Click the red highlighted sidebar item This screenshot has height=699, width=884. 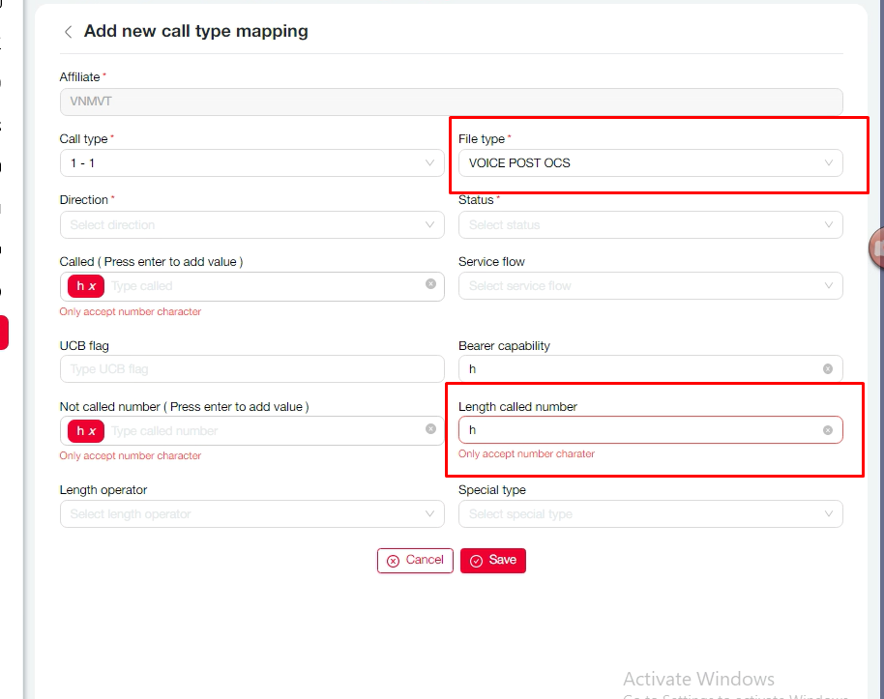tap(4, 333)
